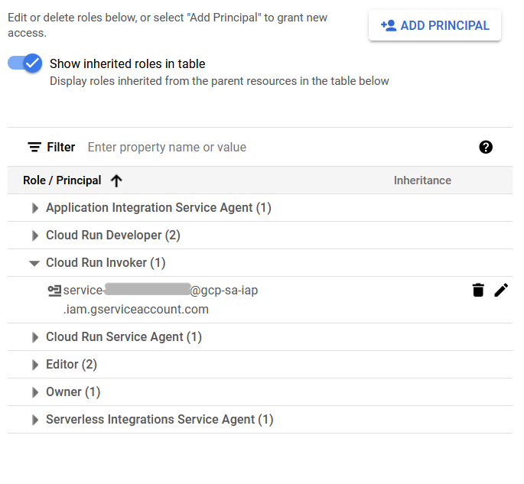Click the service account icon beside principal
524x484 pixels.
click(x=54, y=290)
